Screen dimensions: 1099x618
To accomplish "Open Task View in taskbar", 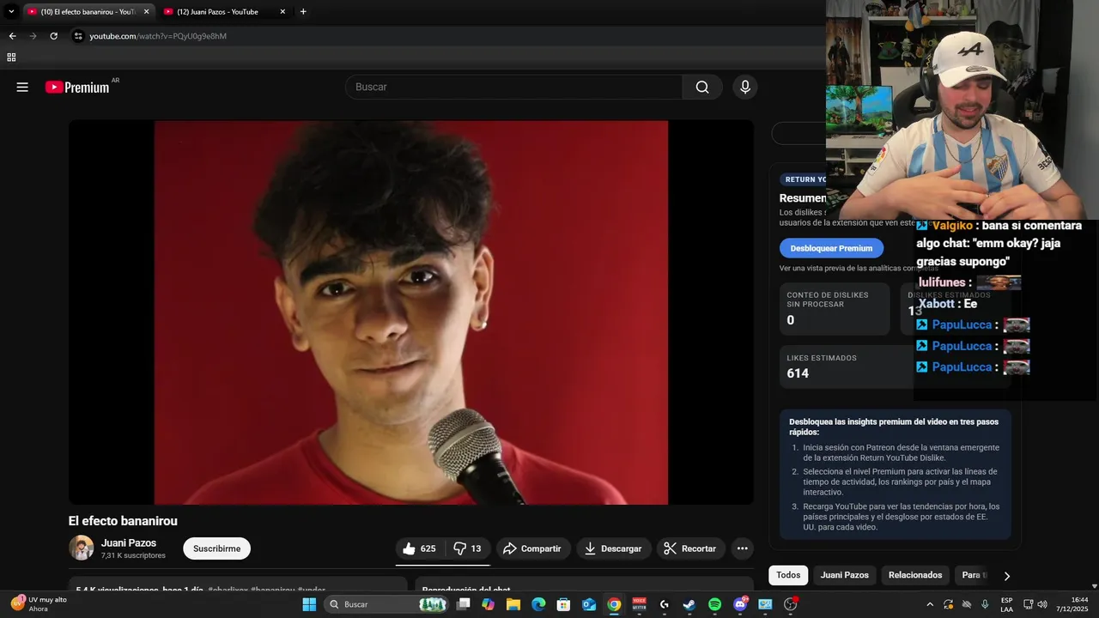I will [464, 604].
